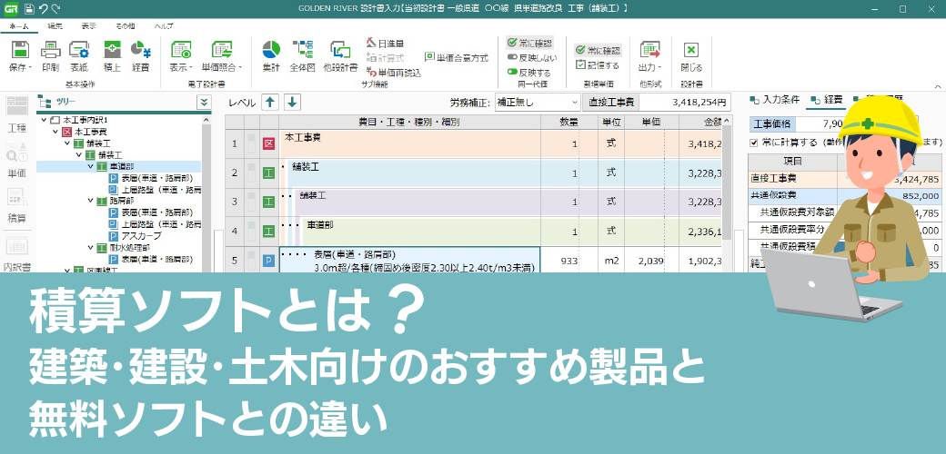946x454 pixels.
Task: Click the 日進量 tool
Action: click(386, 44)
